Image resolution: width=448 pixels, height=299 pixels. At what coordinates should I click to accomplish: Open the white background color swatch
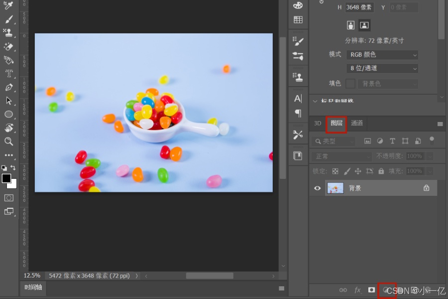pos(13,185)
